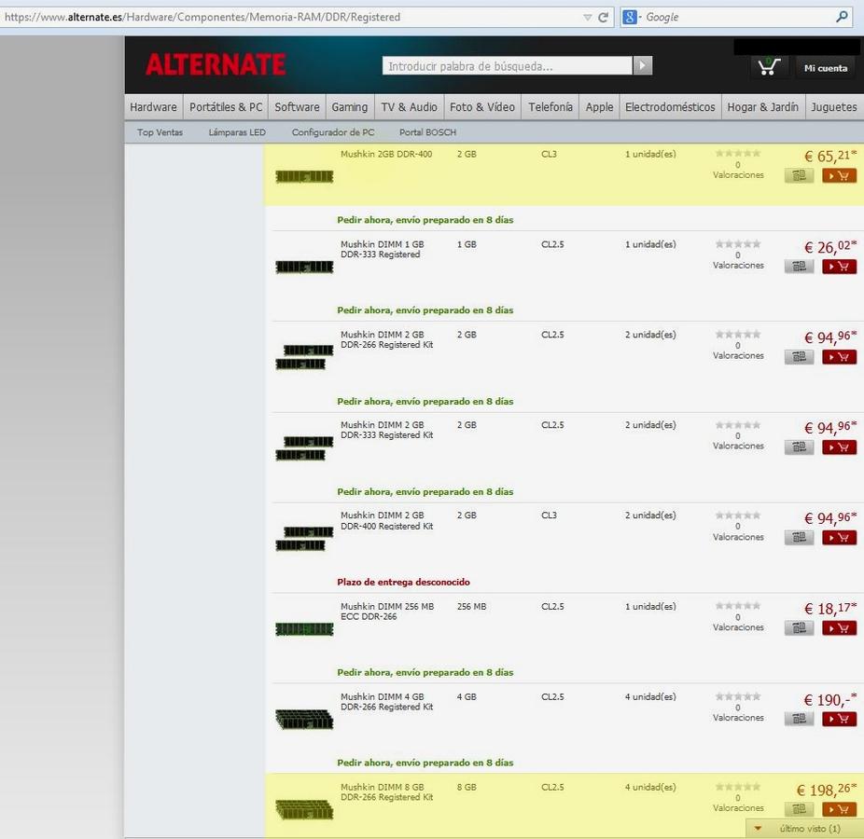
Task: Open the shopping cart in the header
Action: point(768,66)
